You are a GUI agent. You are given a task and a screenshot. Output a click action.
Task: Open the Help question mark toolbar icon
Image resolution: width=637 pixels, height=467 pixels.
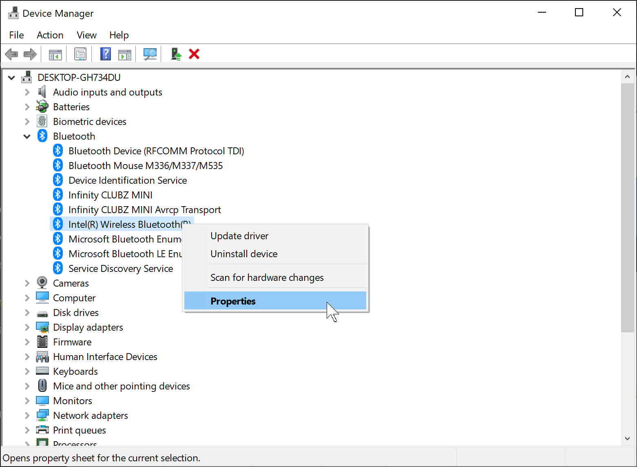point(106,54)
